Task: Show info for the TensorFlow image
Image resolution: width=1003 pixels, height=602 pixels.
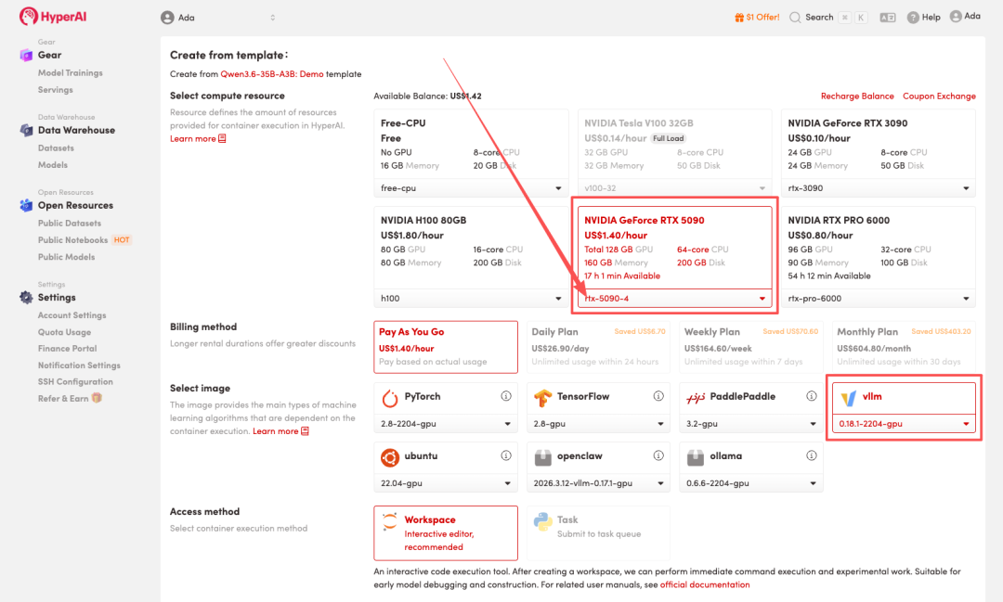Action: click(x=658, y=396)
